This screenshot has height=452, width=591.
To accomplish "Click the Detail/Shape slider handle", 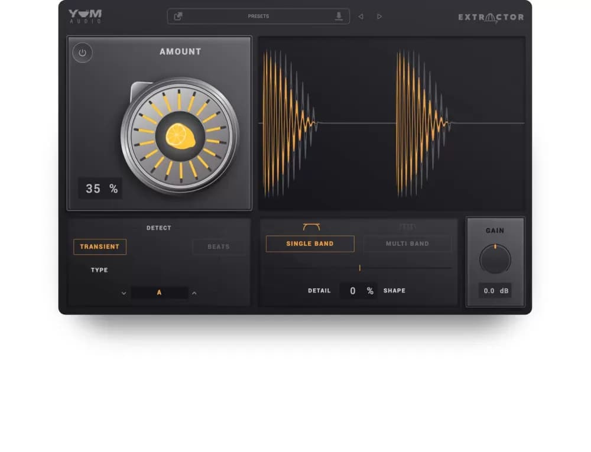I will [359, 268].
